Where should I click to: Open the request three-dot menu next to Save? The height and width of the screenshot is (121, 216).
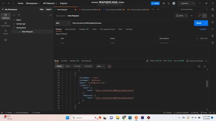[x=191, y=16]
